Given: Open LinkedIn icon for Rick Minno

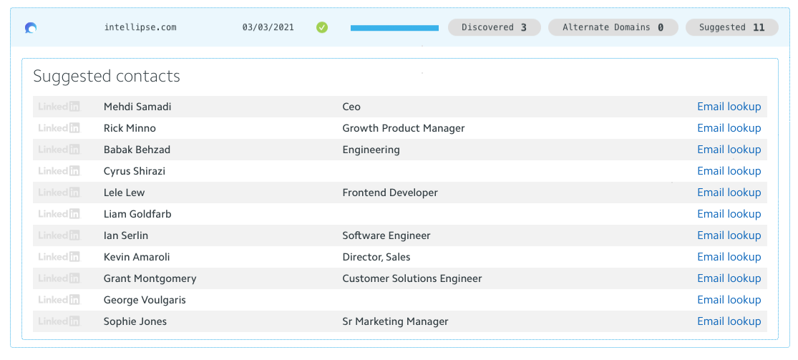Looking at the screenshot, I should [59, 128].
